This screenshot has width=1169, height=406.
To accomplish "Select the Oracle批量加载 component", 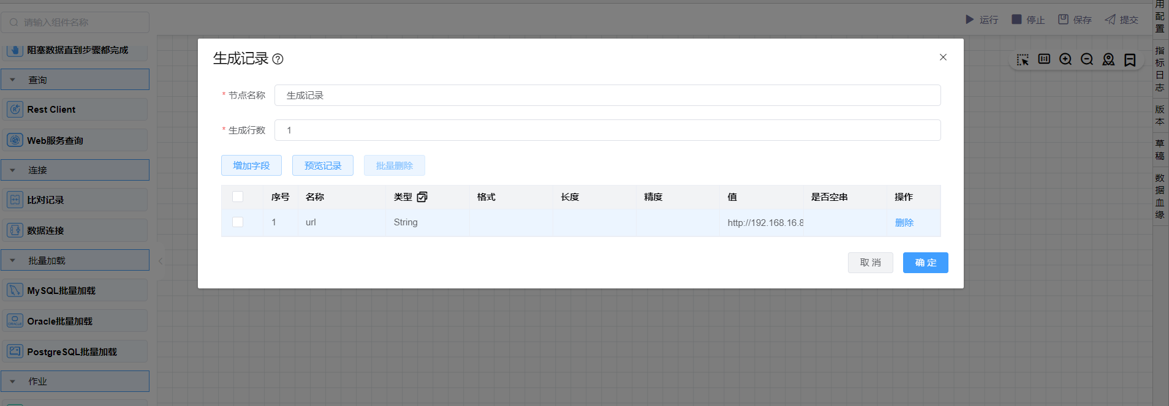I will tap(75, 321).
